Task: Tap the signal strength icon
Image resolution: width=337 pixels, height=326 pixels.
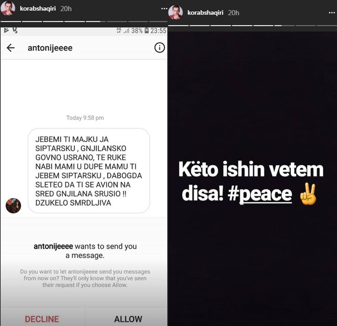Action: [127, 31]
